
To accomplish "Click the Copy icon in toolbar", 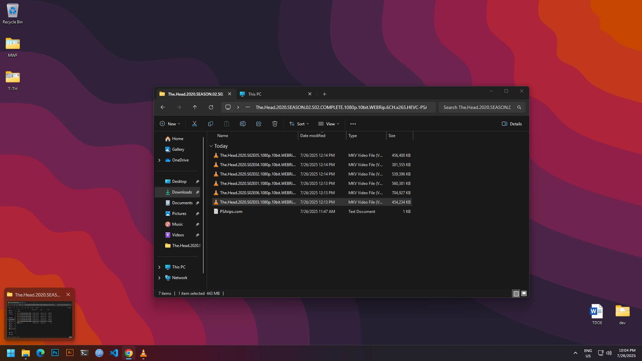I will 211,124.
